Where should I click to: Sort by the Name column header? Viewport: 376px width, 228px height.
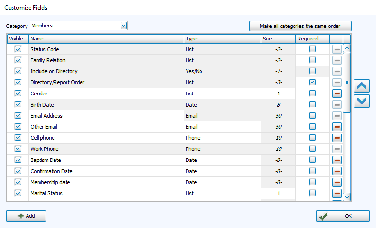106,39
